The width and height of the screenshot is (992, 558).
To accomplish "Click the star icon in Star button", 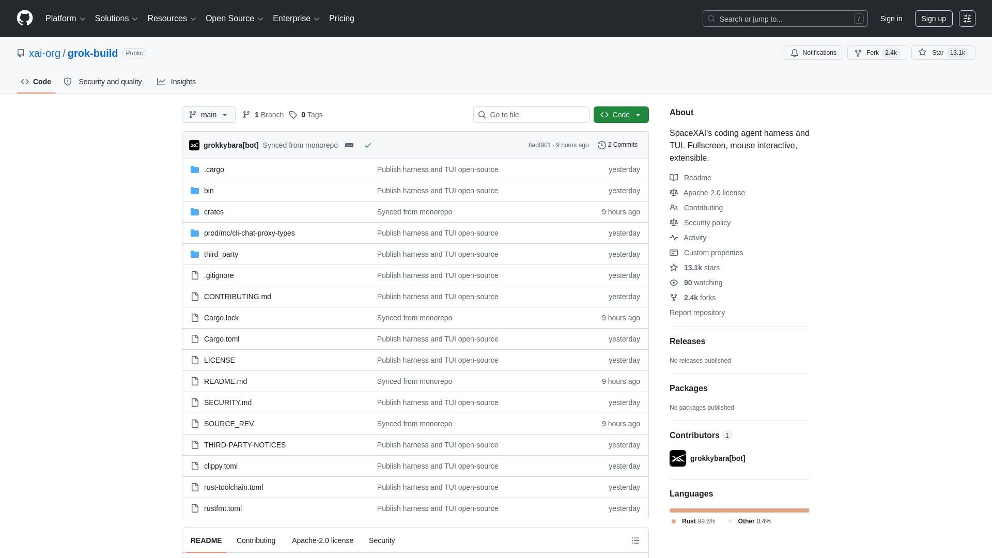I will point(922,53).
